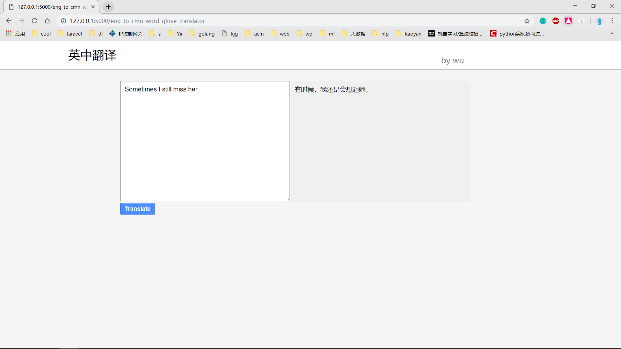The width and height of the screenshot is (621, 349).
Task: Expand the hidden bookmarks overflow chevron
Action: coord(612,33)
